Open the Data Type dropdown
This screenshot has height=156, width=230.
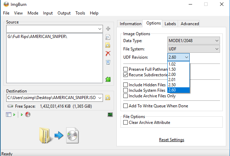point(194,41)
